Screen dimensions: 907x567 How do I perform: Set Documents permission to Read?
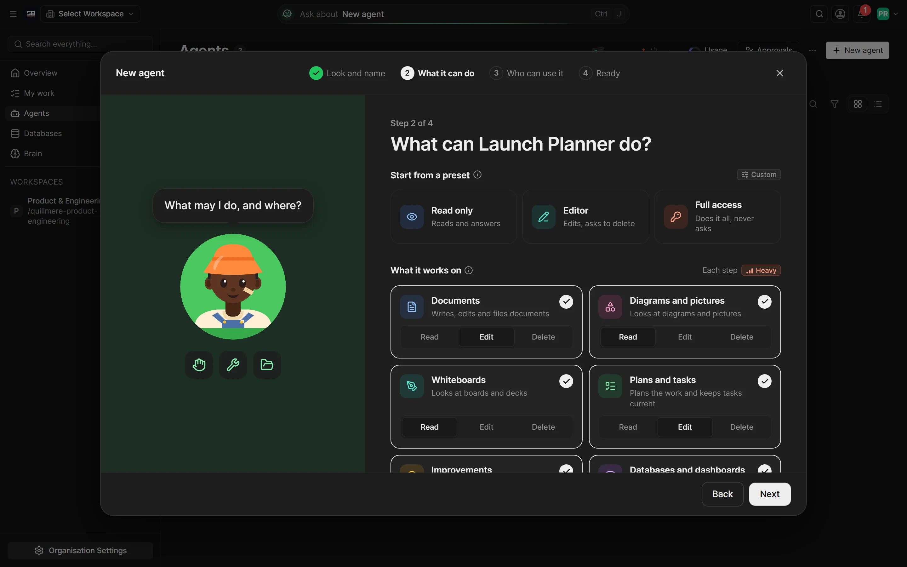[x=430, y=337]
